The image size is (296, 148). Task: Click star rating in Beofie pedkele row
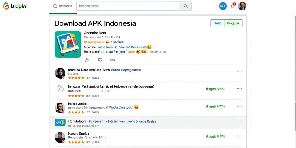tap(76, 112)
